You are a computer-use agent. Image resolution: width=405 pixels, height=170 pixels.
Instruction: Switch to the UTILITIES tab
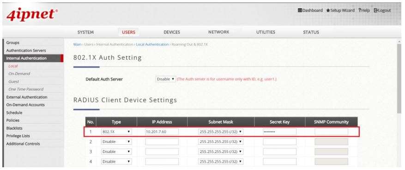(266, 32)
